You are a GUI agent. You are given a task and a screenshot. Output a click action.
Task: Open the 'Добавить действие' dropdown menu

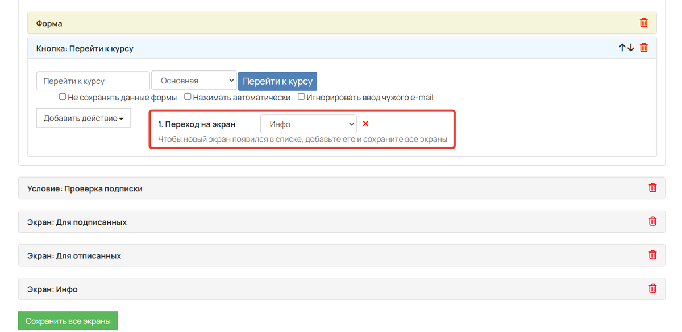click(x=84, y=118)
